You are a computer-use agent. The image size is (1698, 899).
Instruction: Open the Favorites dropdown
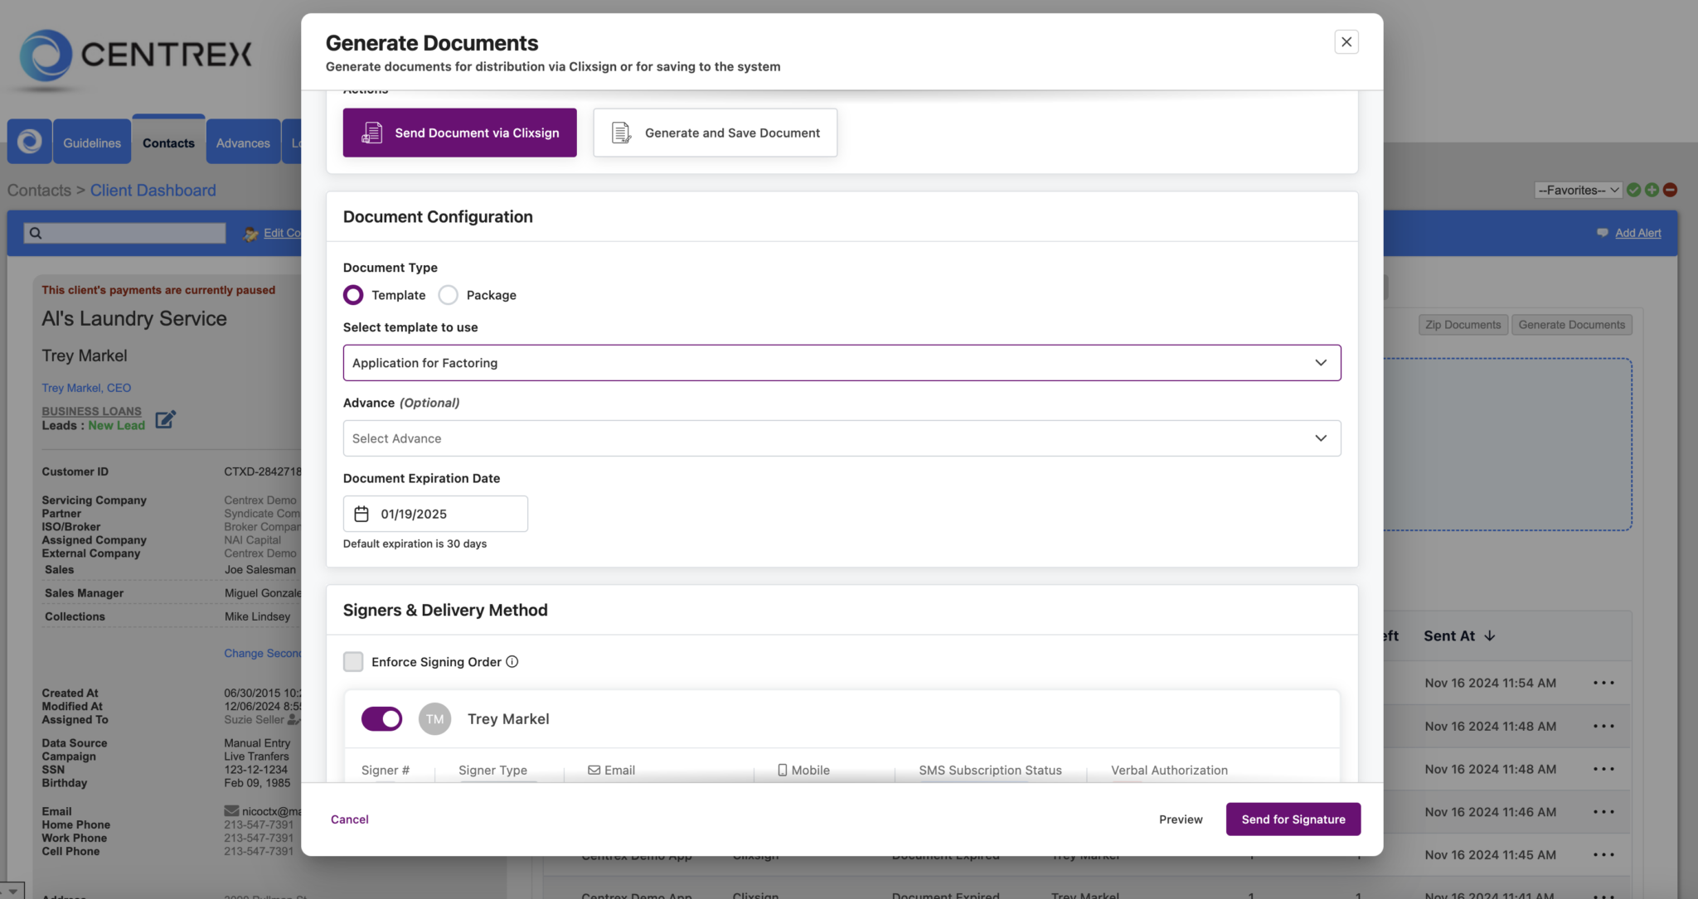[x=1579, y=190]
